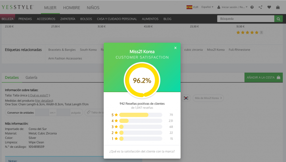This screenshot has width=286, height=162.
Task: Click the Spain flag currency icon
Action: [x=189, y=7]
